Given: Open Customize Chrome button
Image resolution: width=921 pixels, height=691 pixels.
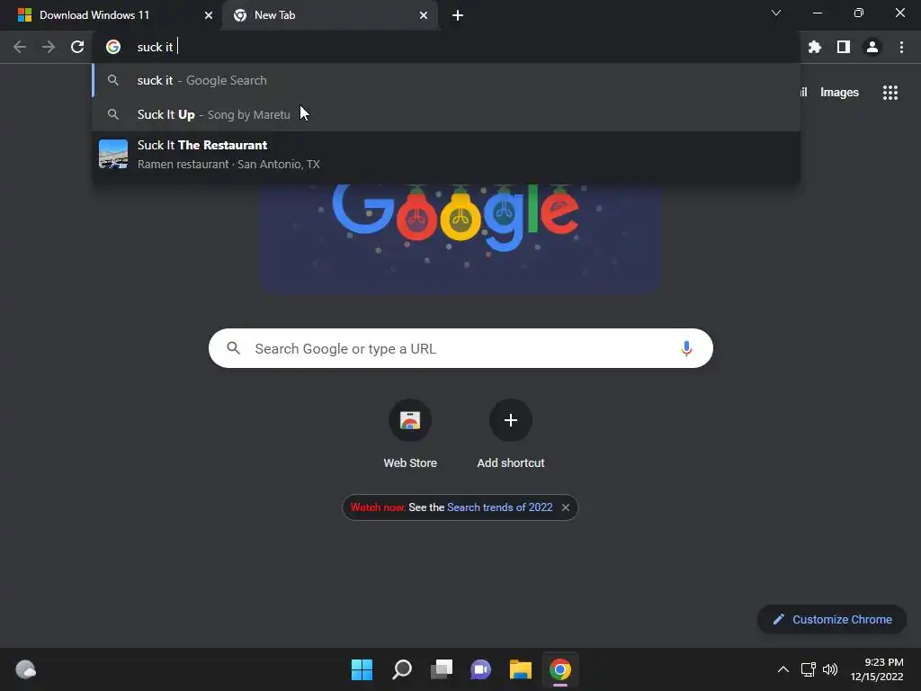Looking at the screenshot, I should (832, 619).
